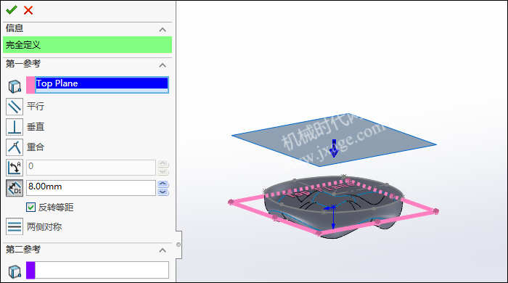The height and width of the screenshot is (283, 508).
Task: Collapse the 信息 section
Action: click(163, 30)
